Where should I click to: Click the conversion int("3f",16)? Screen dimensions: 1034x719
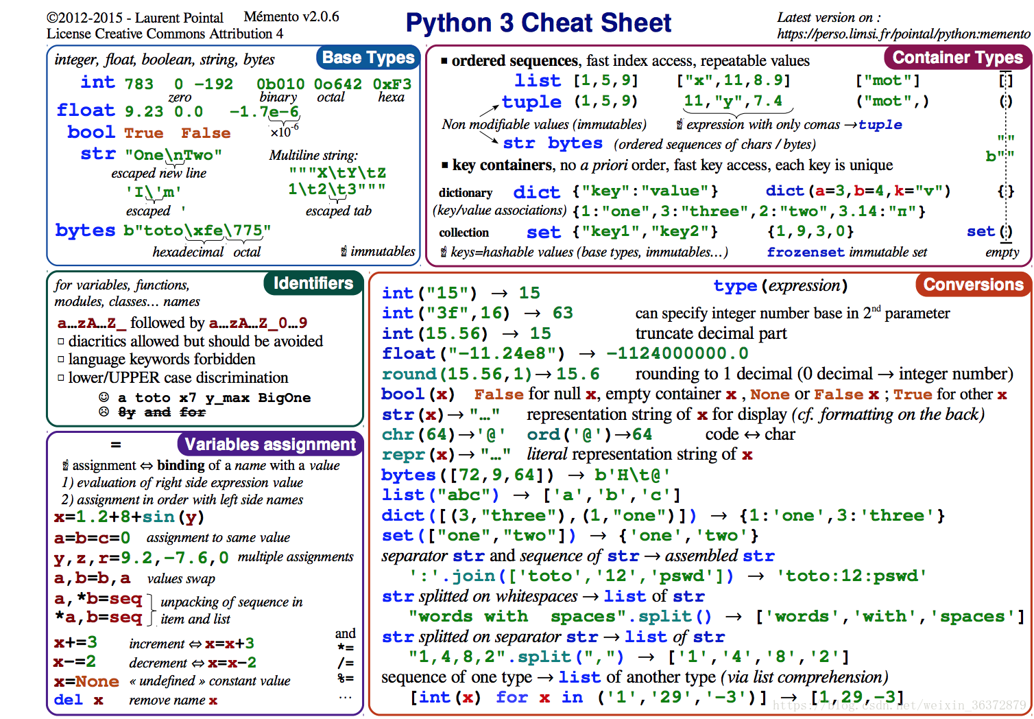(x=446, y=314)
